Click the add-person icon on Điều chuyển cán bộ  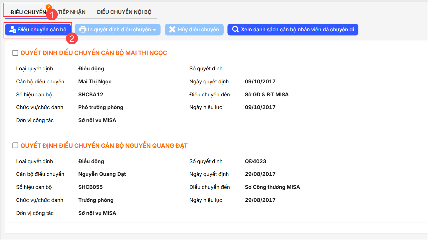(x=12, y=30)
